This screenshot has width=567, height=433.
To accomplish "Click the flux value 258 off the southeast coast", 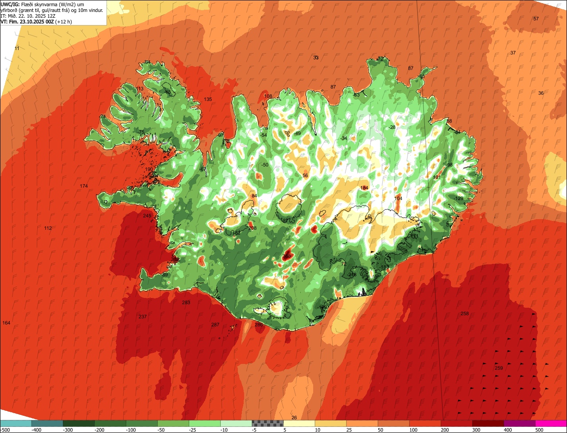I will click(465, 313).
